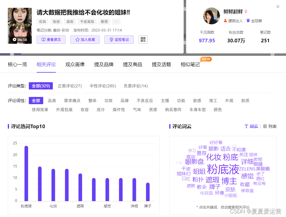Switch to 相似笔记 tab

pos(190,64)
